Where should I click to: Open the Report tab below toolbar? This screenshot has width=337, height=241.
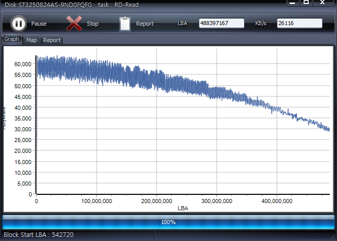(52, 40)
